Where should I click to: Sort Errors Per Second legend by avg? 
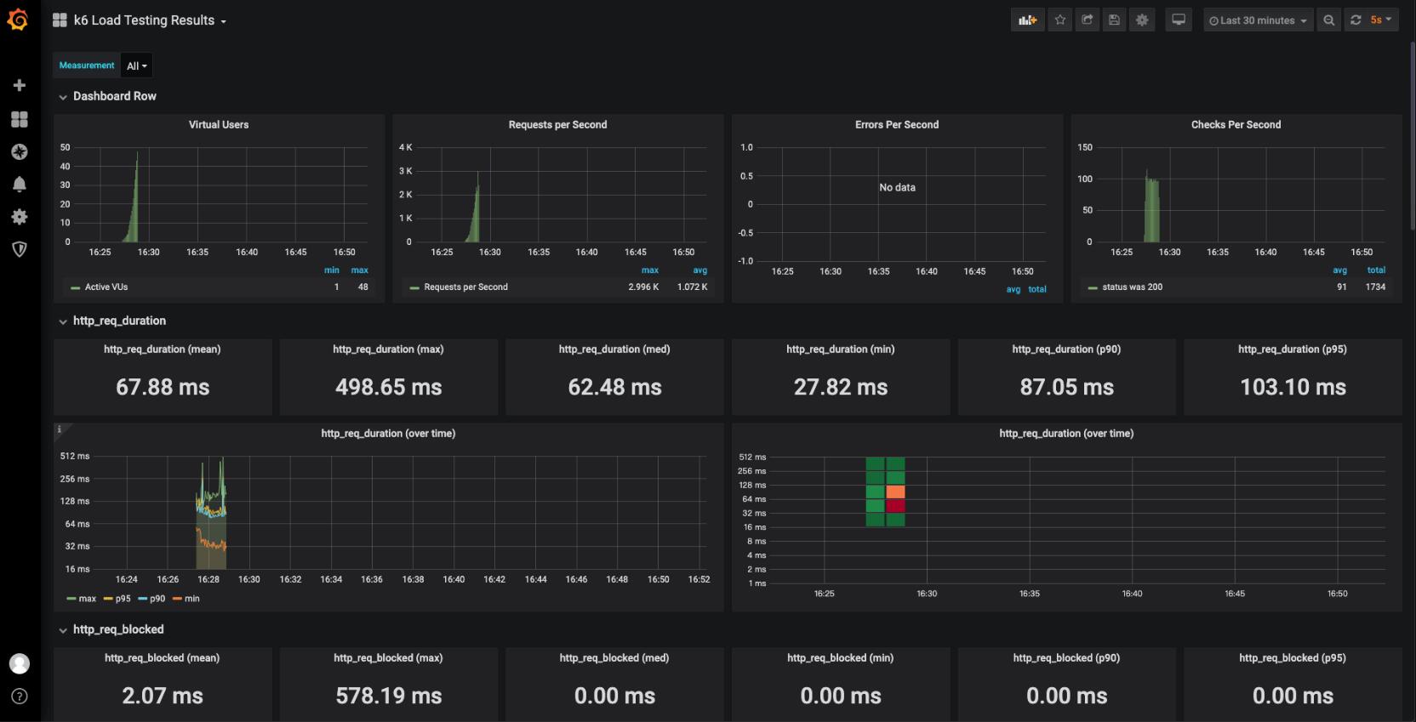pyautogui.click(x=1013, y=290)
